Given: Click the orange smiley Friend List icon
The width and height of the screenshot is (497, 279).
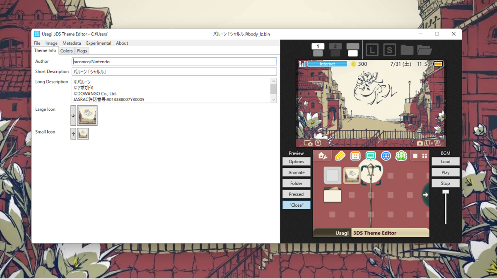Looking at the screenshot, I should 355,156.
